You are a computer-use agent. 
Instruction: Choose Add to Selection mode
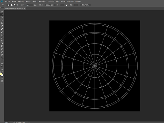click(12, 5)
